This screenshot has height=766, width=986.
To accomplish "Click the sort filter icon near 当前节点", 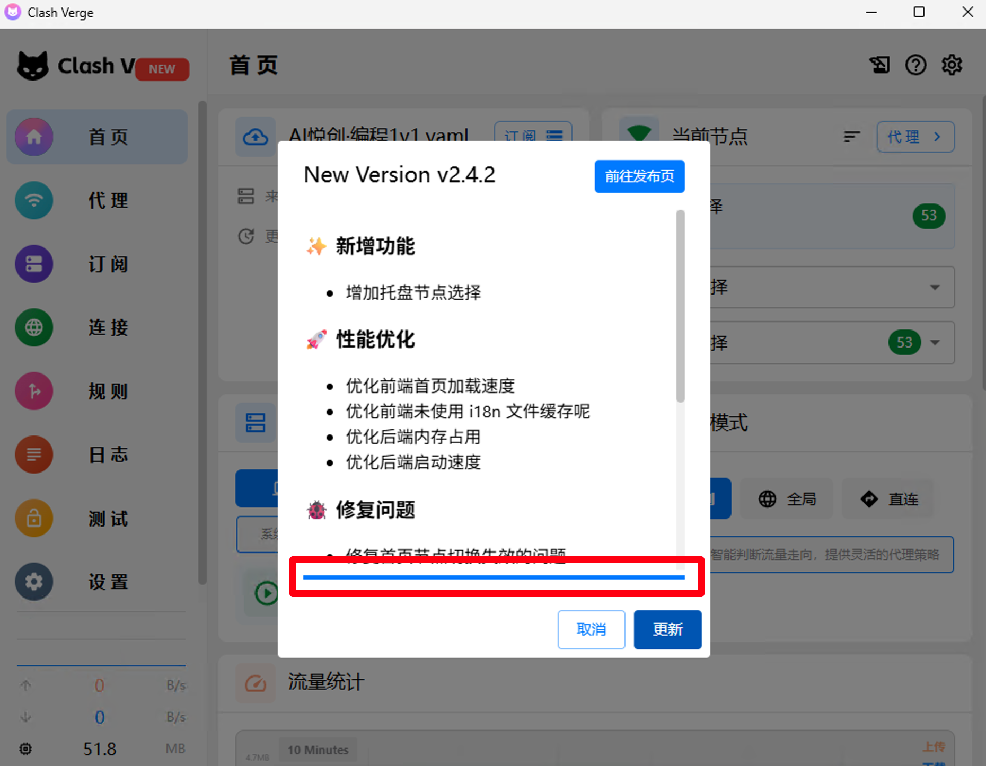I will tap(852, 137).
